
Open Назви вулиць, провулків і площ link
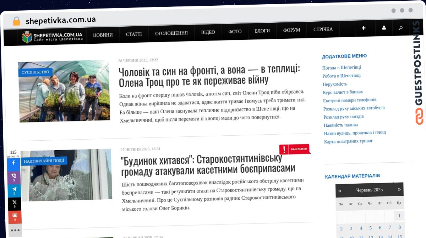(x=355, y=133)
